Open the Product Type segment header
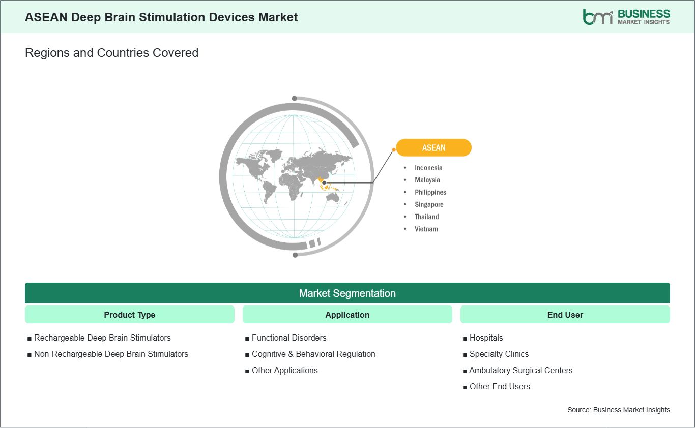The image size is (695, 428). click(130, 315)
